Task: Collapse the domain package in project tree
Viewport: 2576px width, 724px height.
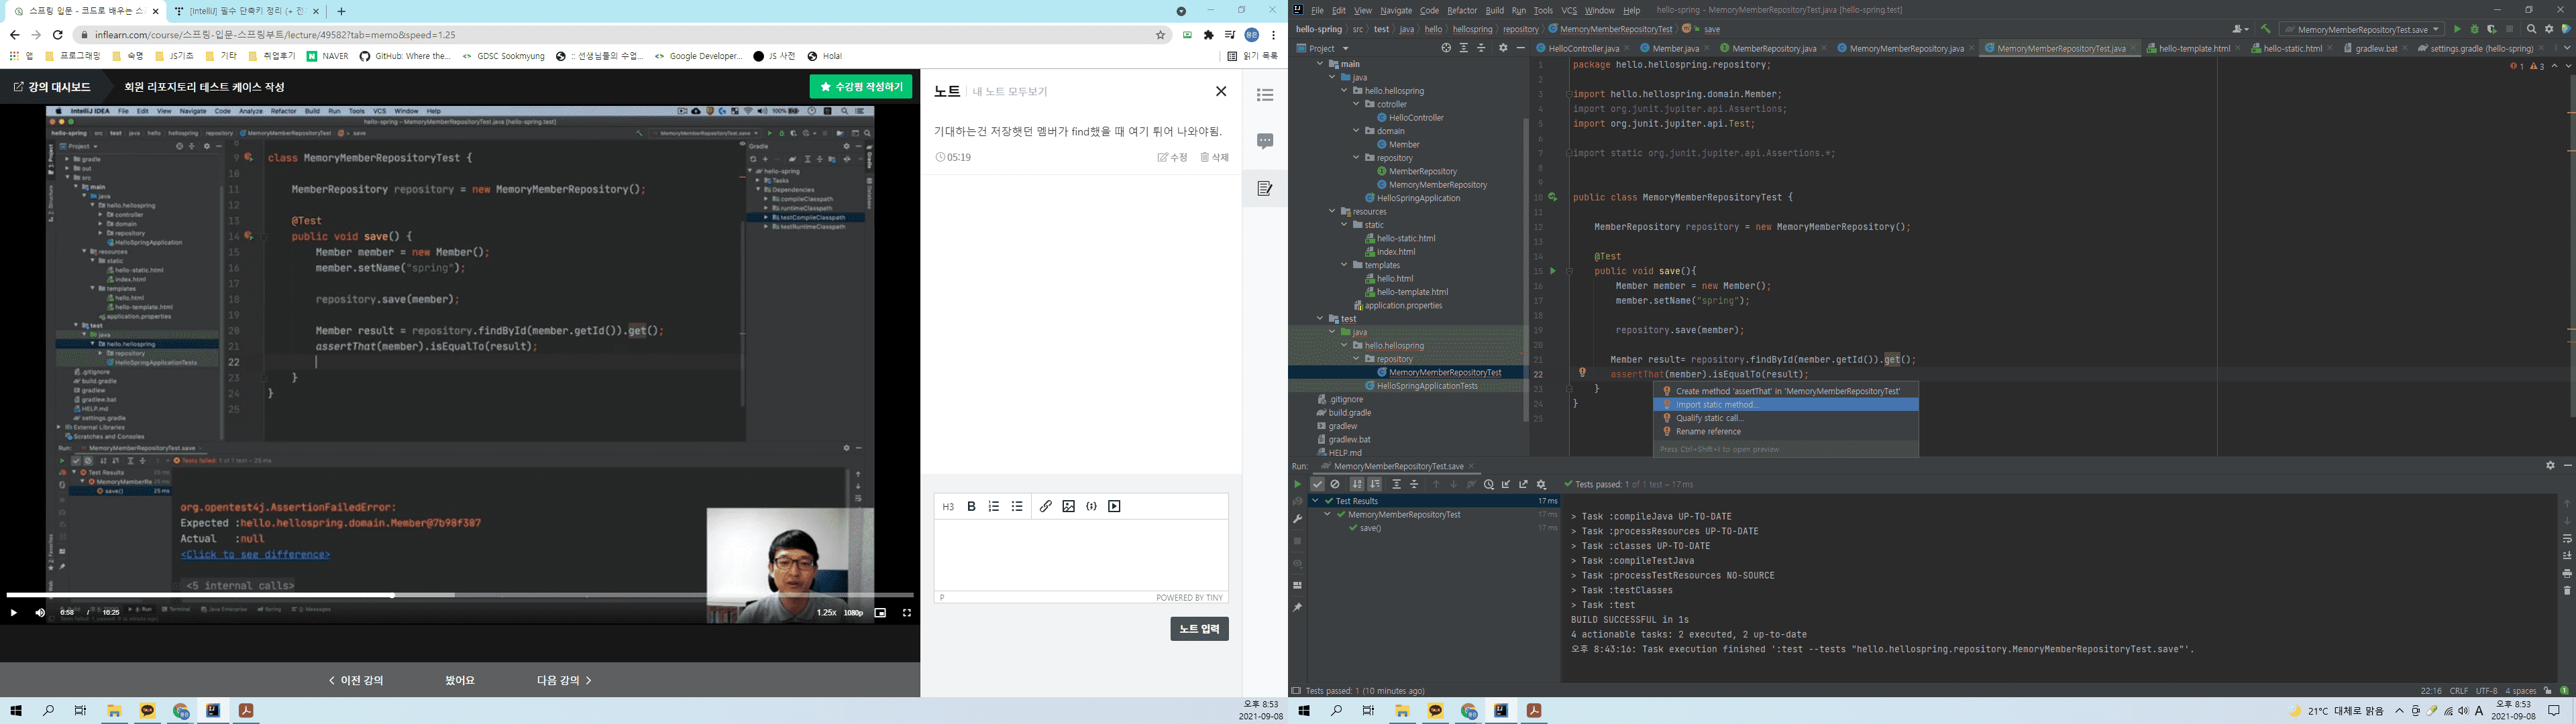Action: tap(1357, 131)
